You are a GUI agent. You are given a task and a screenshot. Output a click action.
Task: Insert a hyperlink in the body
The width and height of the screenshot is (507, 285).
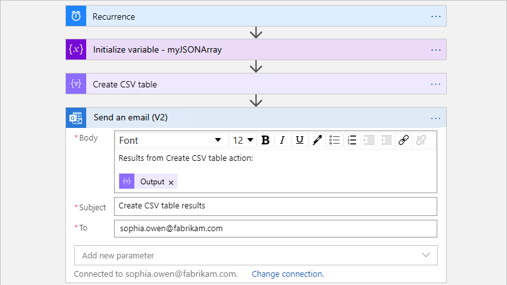click(404, 140)
